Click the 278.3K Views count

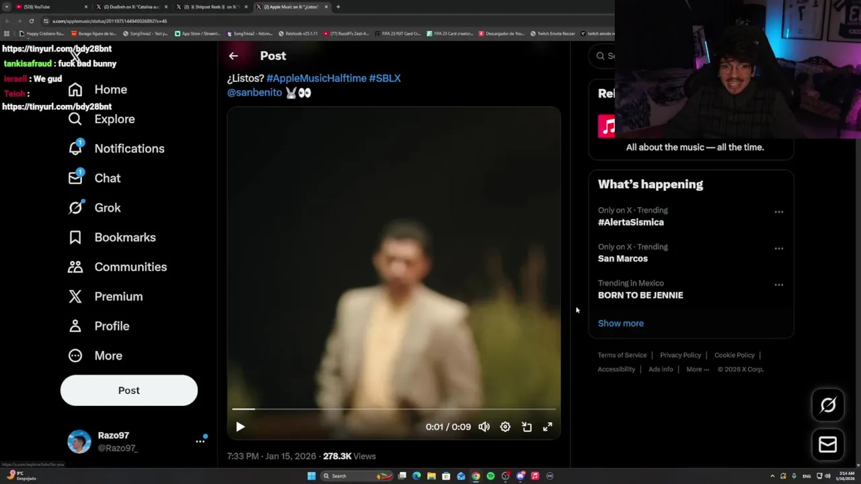pos(349,456)
